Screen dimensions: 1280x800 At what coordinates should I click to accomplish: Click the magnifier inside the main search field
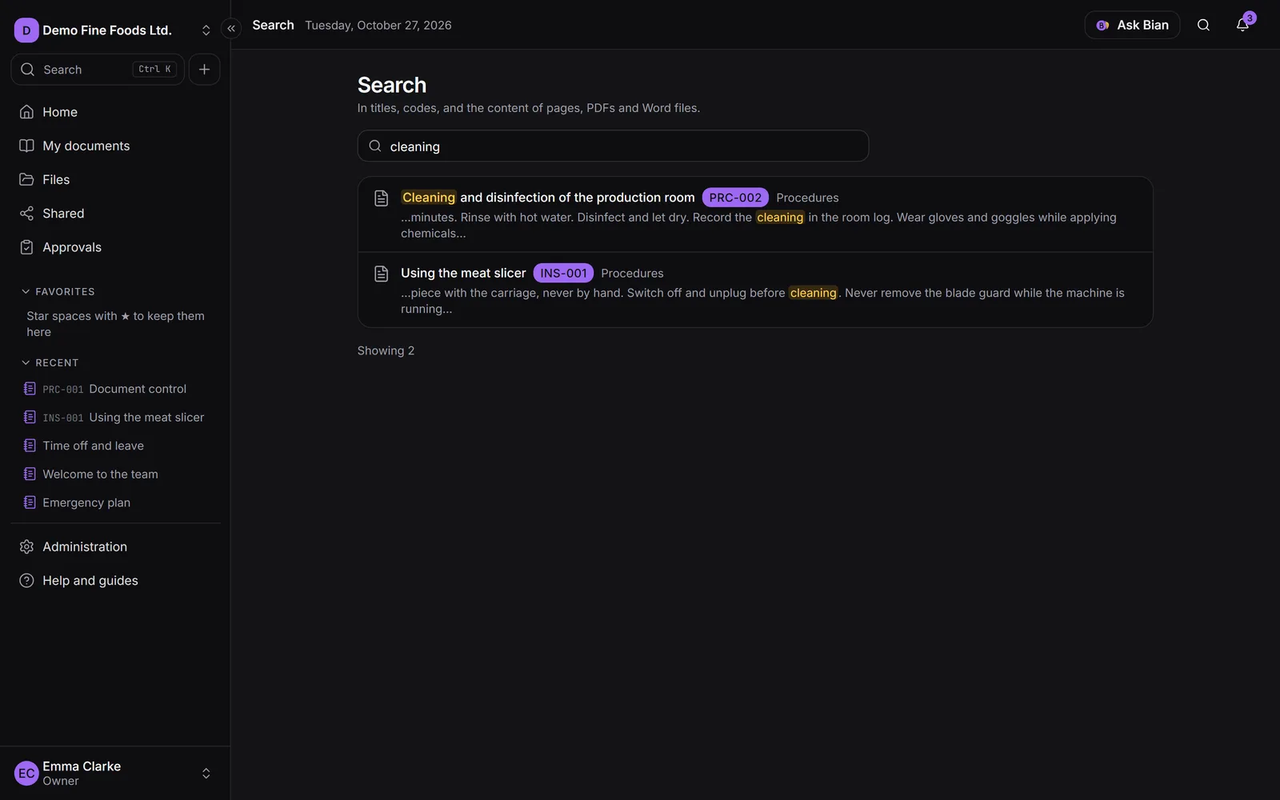click(375, 146)
